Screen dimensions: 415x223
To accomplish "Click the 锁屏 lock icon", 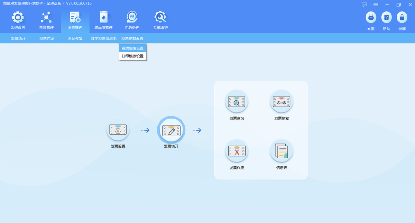I will click(402, 17).
